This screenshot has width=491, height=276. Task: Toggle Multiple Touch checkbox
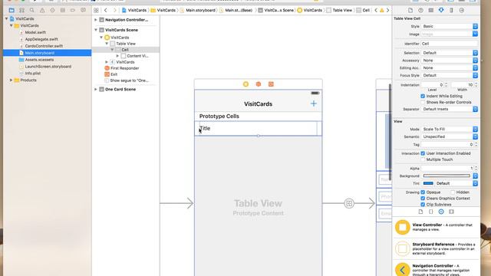pos(423,159)
